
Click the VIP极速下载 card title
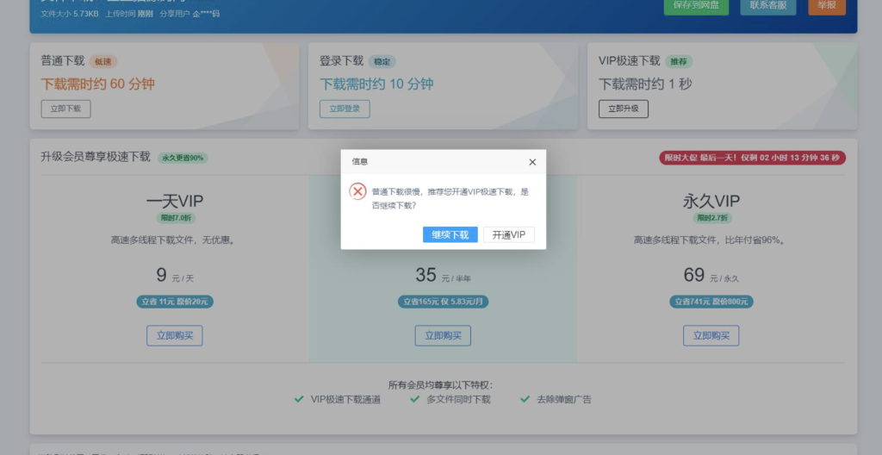[630, 61]
